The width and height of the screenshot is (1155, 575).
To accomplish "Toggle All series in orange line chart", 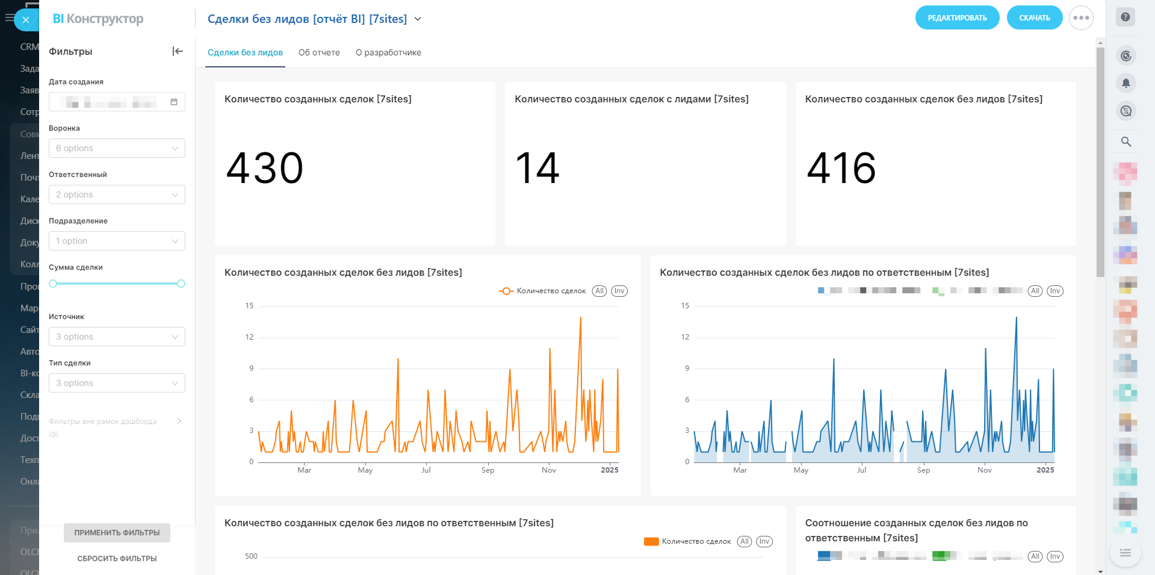I will 599,291.
